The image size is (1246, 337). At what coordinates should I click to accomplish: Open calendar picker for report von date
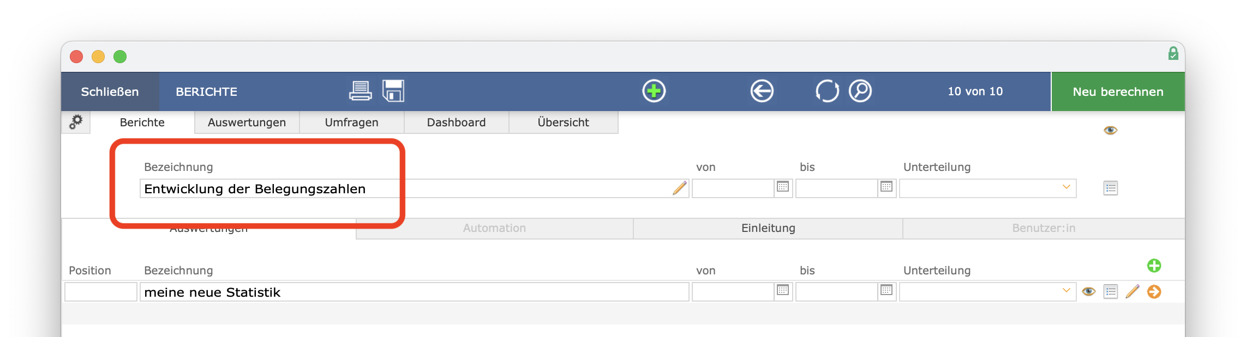point(783,187)
